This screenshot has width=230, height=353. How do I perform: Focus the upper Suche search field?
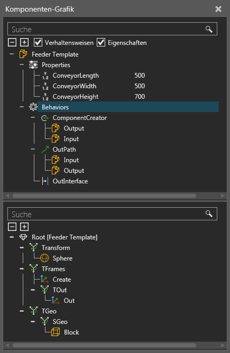click(112, 29)
